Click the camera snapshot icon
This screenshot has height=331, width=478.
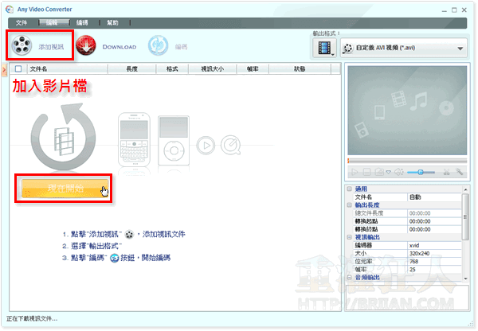pyautogui.click(x=379, y=173)
